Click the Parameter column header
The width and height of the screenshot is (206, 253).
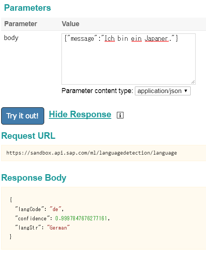pyautogui.click(x=21, y=24)
